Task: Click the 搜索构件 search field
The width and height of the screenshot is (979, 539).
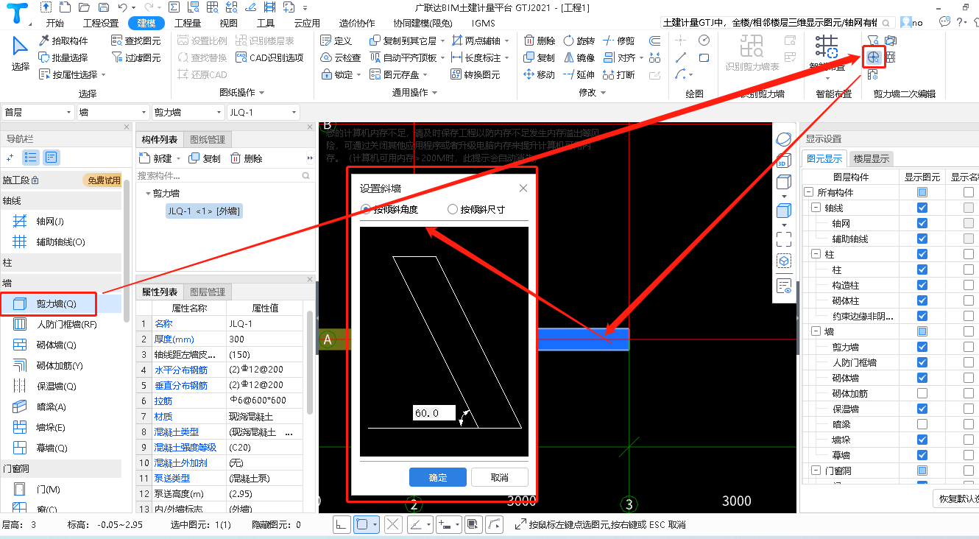Action: coord(224,176)
